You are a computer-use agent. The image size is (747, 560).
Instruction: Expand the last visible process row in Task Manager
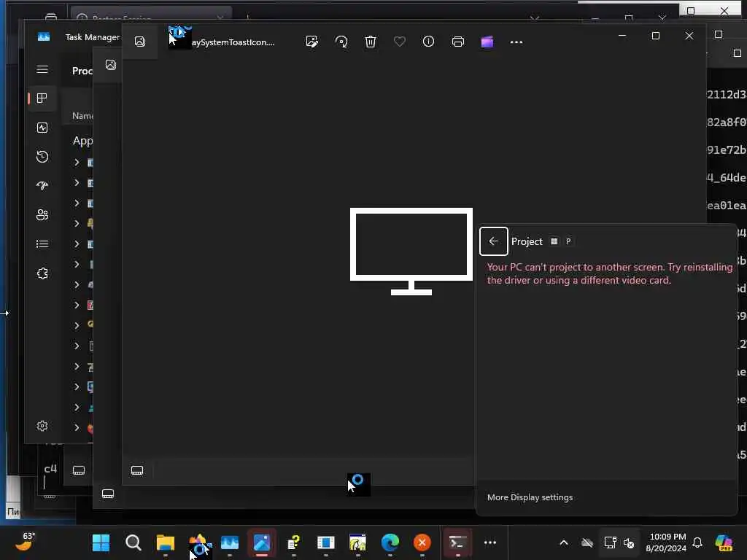(x=77, y=427)
